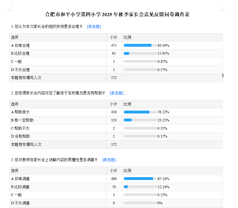
Task: Click the 'D 没有帮助' row label
Action: click(20, 136)
